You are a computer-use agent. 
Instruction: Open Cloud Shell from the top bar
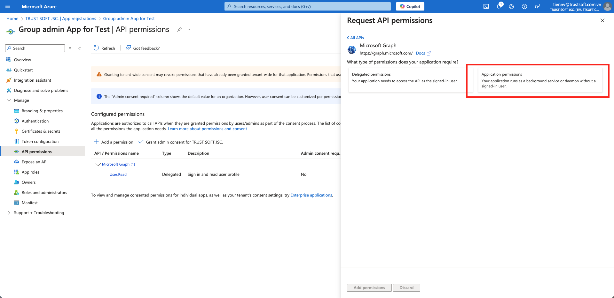click(x=486, y=6)
